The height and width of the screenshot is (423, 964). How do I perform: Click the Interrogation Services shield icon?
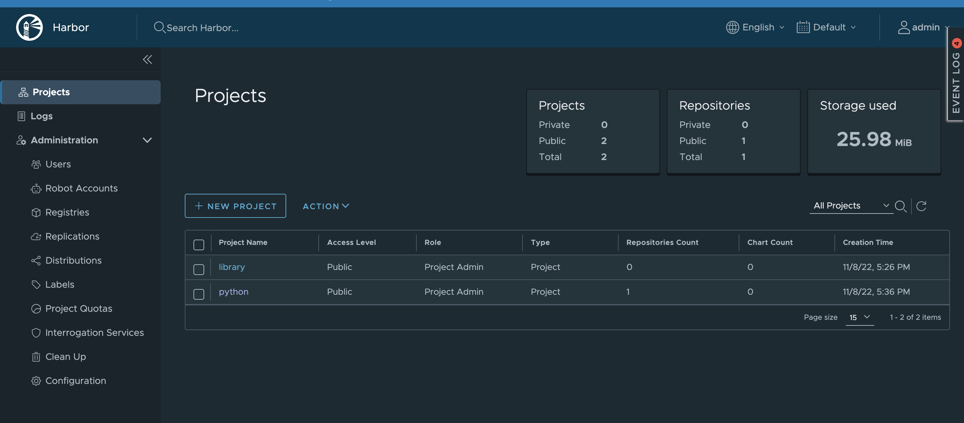36,332
